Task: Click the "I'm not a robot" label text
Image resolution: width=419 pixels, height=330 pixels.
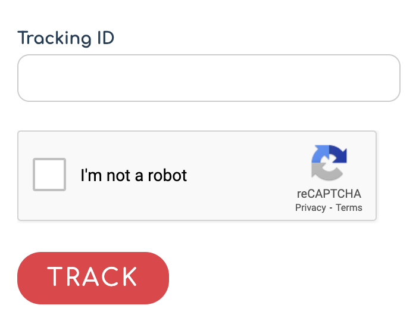Action: [133, 176]
